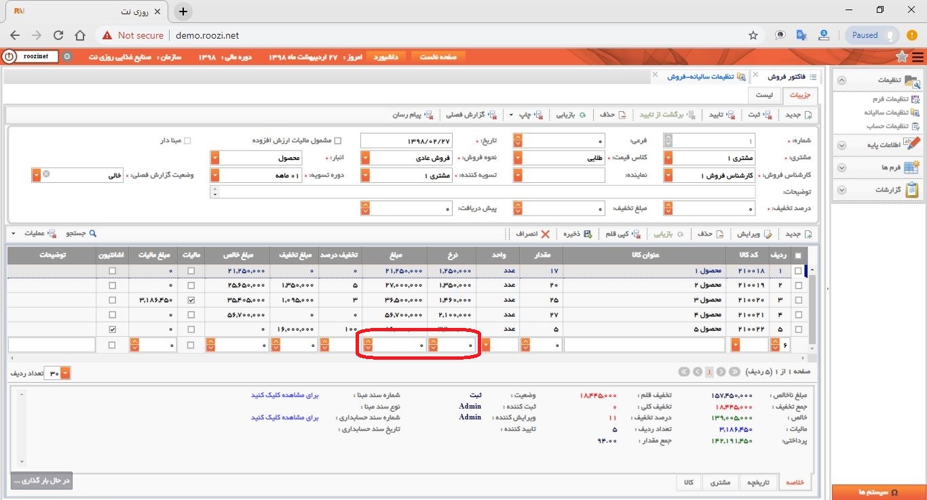Open the وضعیت گزارش فصلی dropdown
This screenshot has width=927, height=500.
pos(37,175)
